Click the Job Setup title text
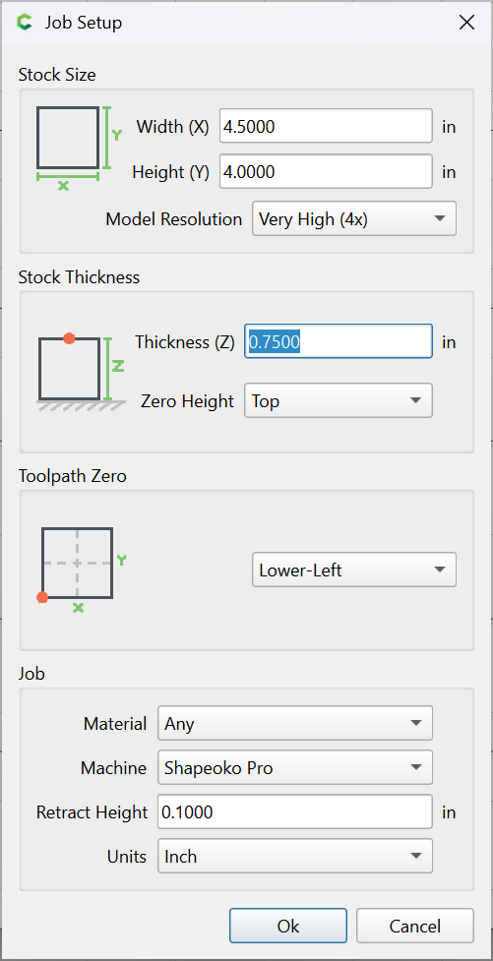The image size is (493, 961). pos(84,23)
